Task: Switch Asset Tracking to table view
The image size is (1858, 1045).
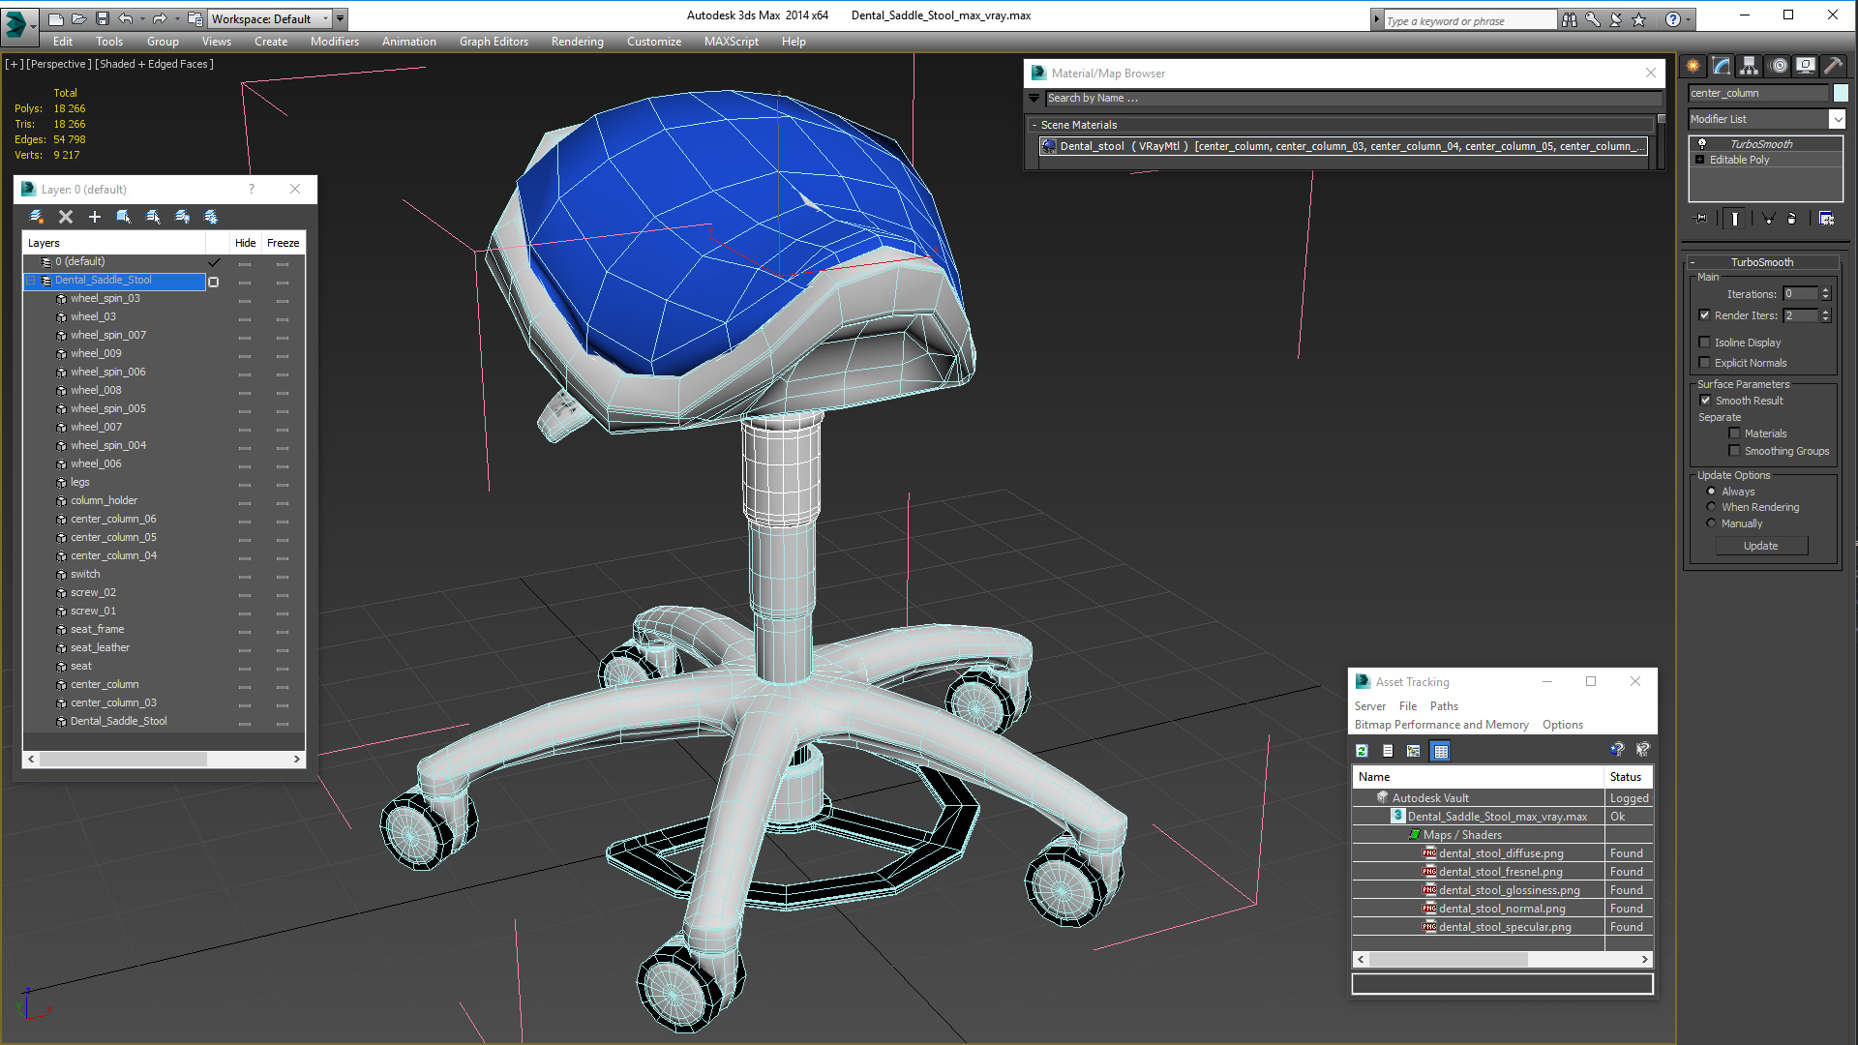Action: [1440, 751]
